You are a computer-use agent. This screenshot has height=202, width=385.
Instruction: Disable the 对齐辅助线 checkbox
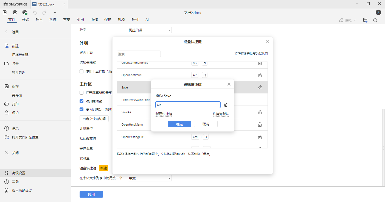click(x=82, y=101)
